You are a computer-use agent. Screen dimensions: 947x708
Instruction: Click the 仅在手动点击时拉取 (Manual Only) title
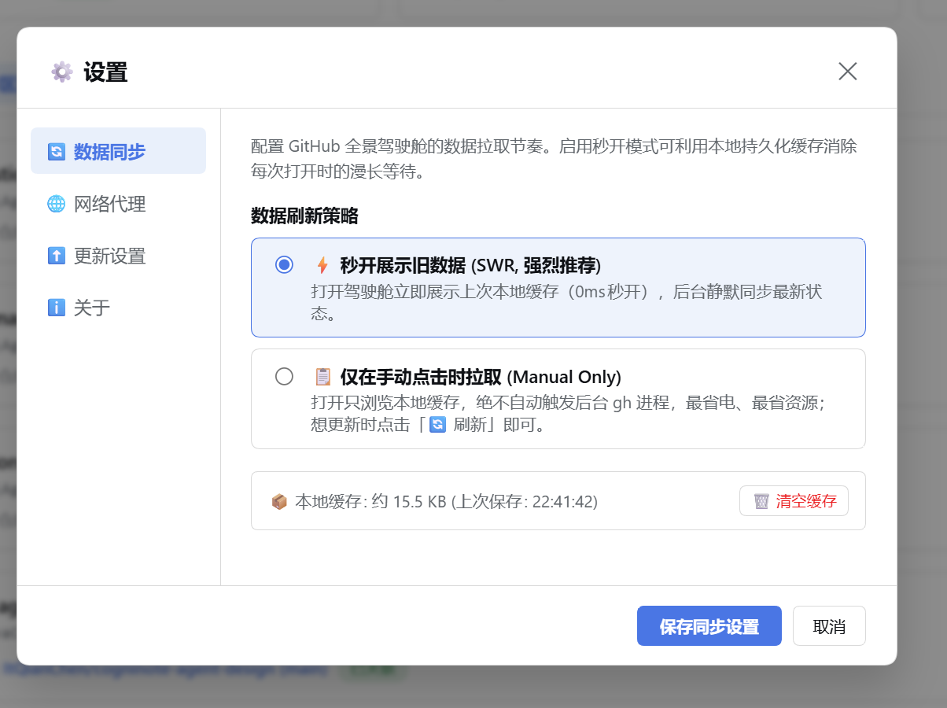(x=481, y=377)
